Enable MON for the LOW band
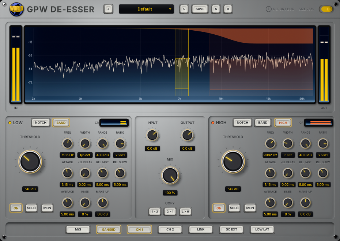Image resolution: width=340 pixels, height=241 pixels. click(47, 208)
